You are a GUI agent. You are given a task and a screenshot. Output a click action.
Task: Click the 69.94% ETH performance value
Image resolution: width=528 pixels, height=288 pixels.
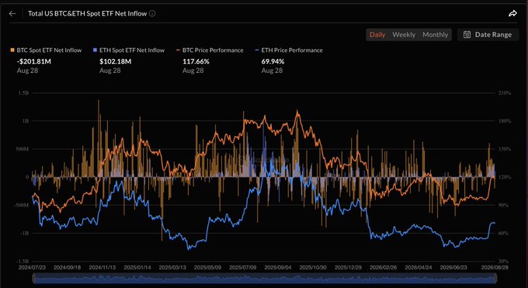click(x=273, y=61)
